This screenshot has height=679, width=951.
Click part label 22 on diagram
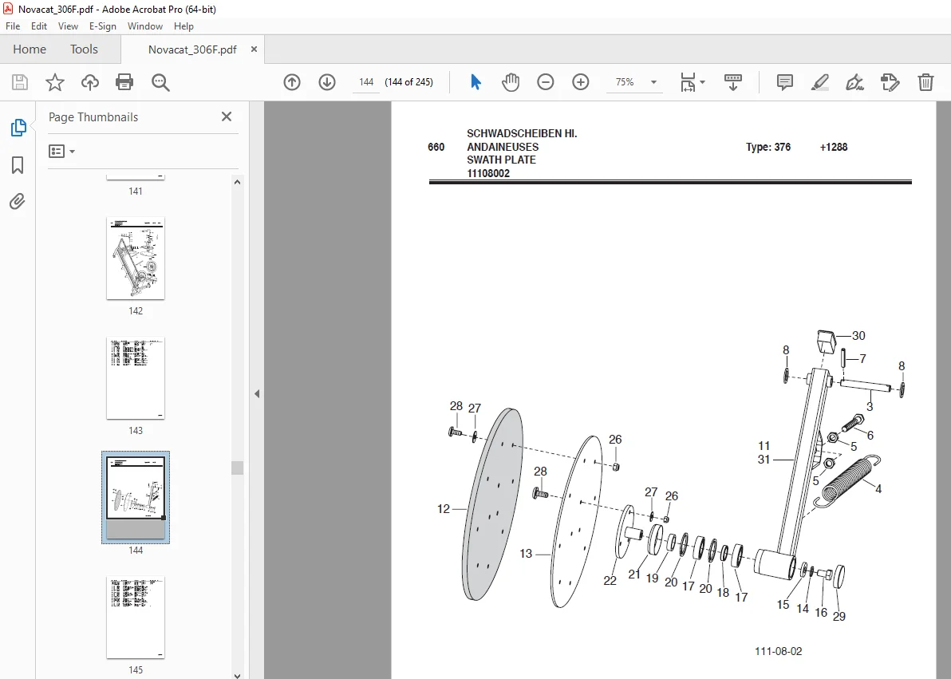[x=610, y=581]
